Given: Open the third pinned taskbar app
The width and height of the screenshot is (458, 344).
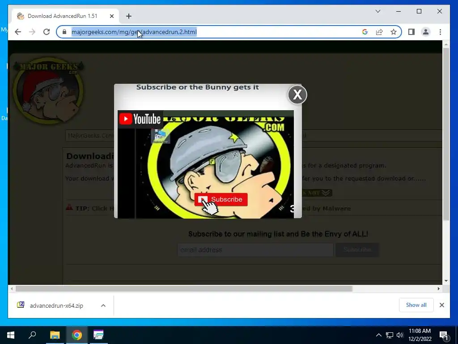Looking at the screenshot, I should (98, 335).
